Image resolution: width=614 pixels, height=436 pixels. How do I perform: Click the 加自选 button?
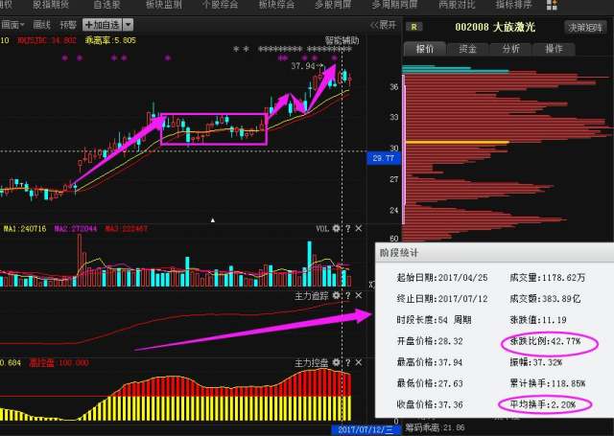click(103, 25)
